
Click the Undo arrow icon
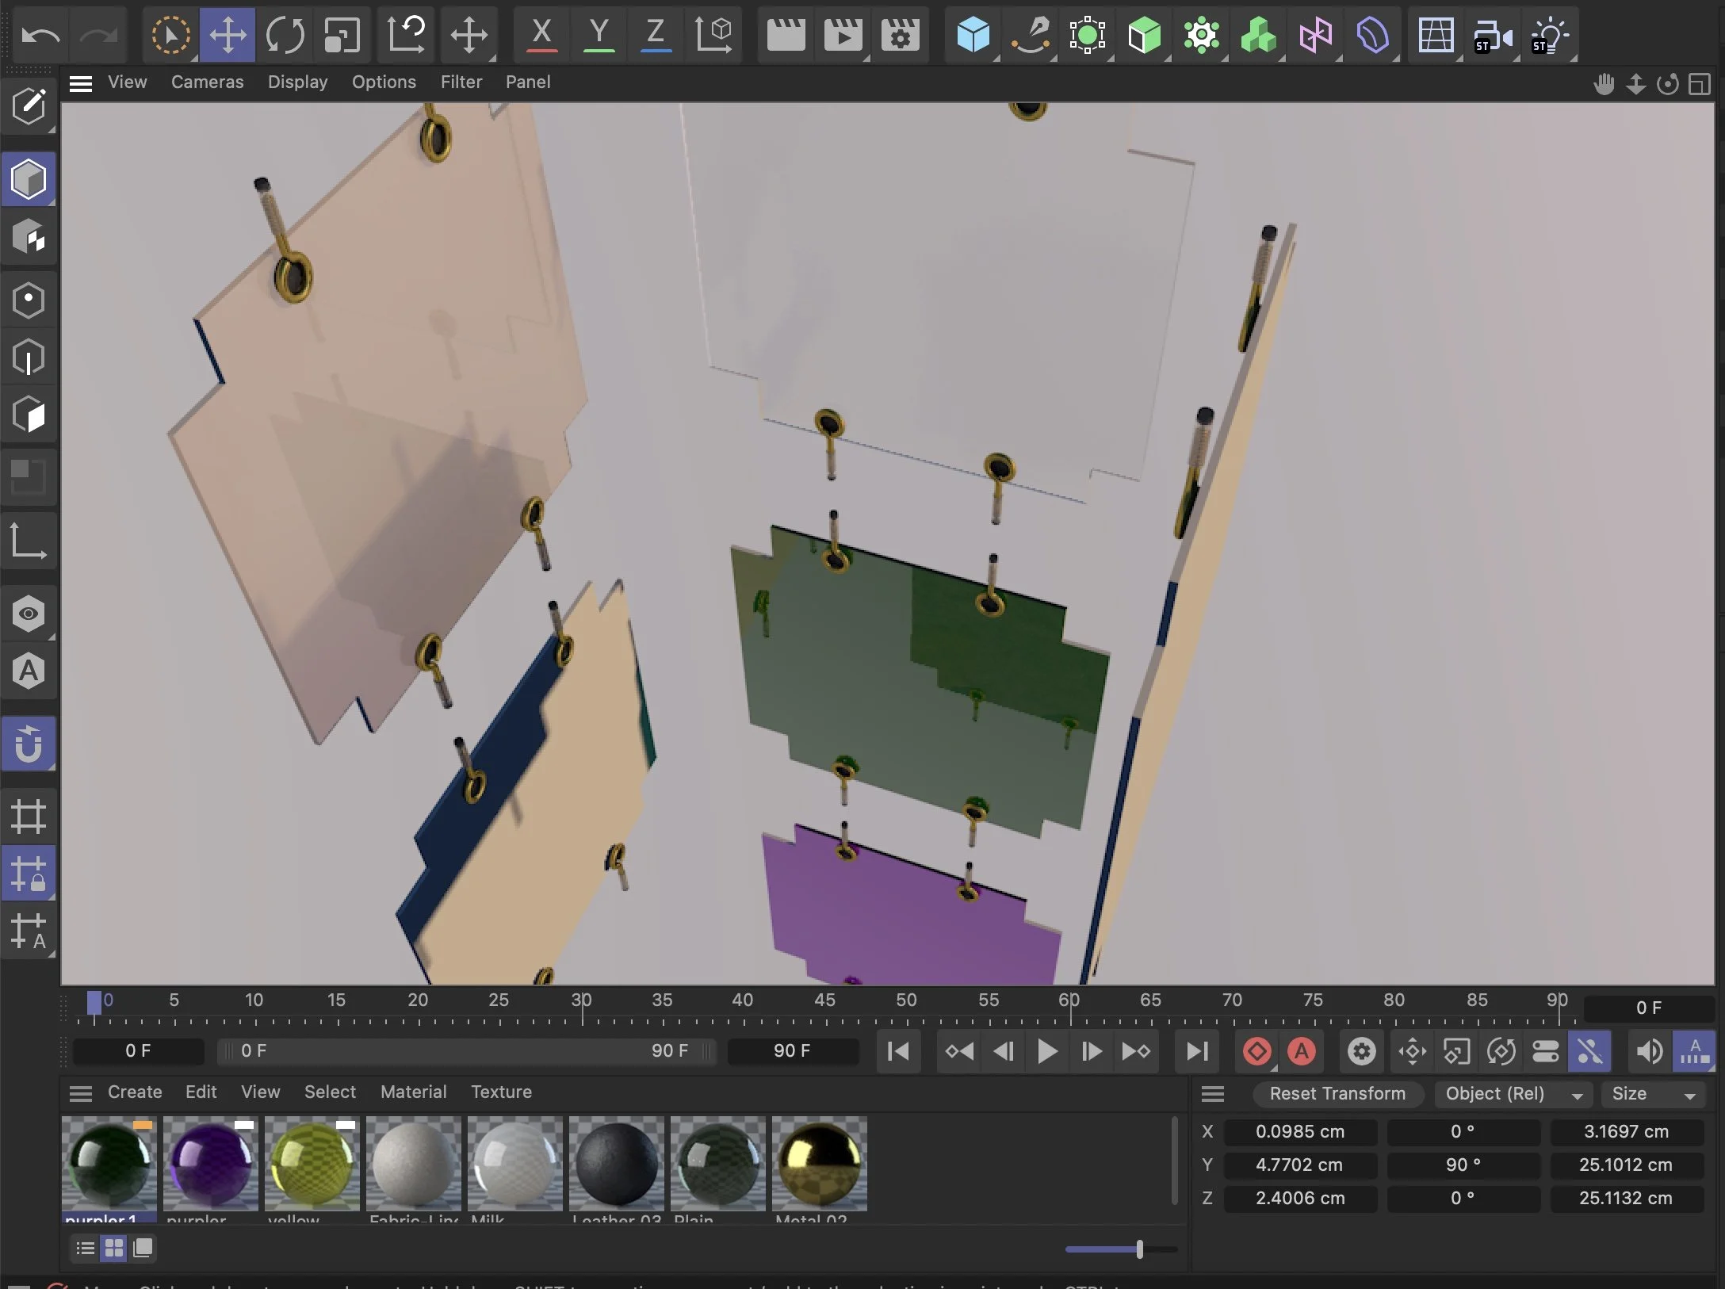(40, 35)
